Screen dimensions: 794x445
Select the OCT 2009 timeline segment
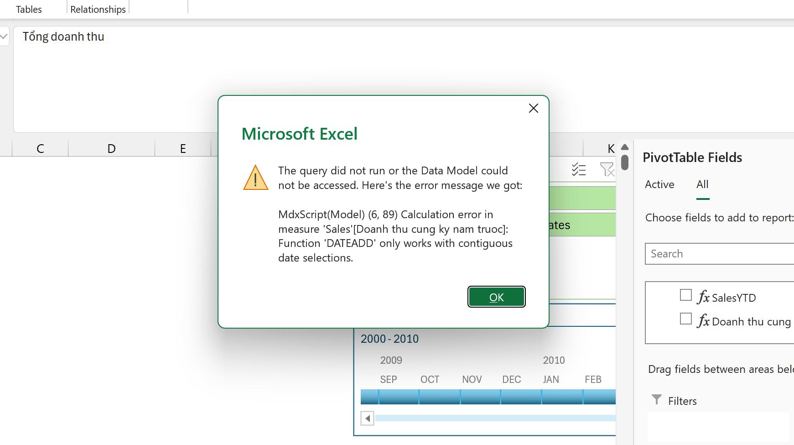[440, 397]
